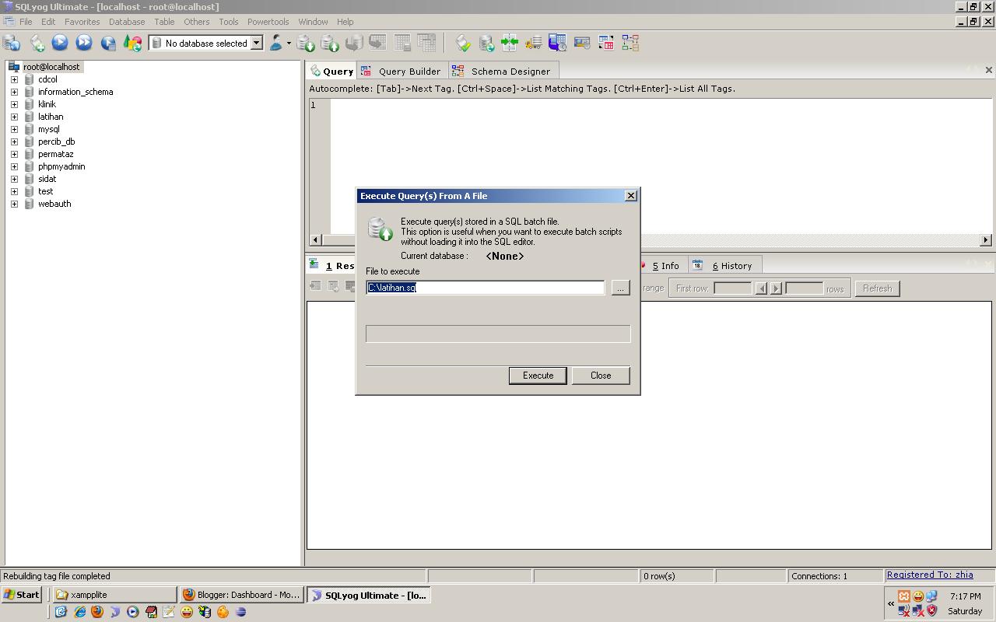Select the test database tree item

[x=46, y=191]
